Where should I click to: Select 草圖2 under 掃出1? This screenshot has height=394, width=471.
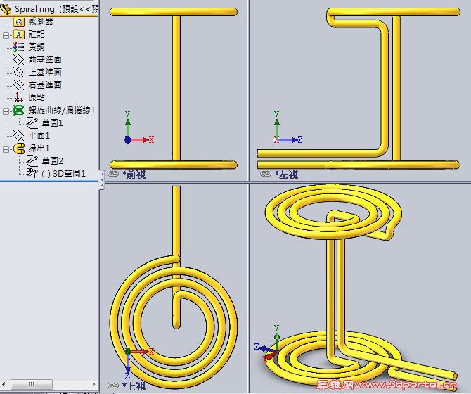click(52, 161)
